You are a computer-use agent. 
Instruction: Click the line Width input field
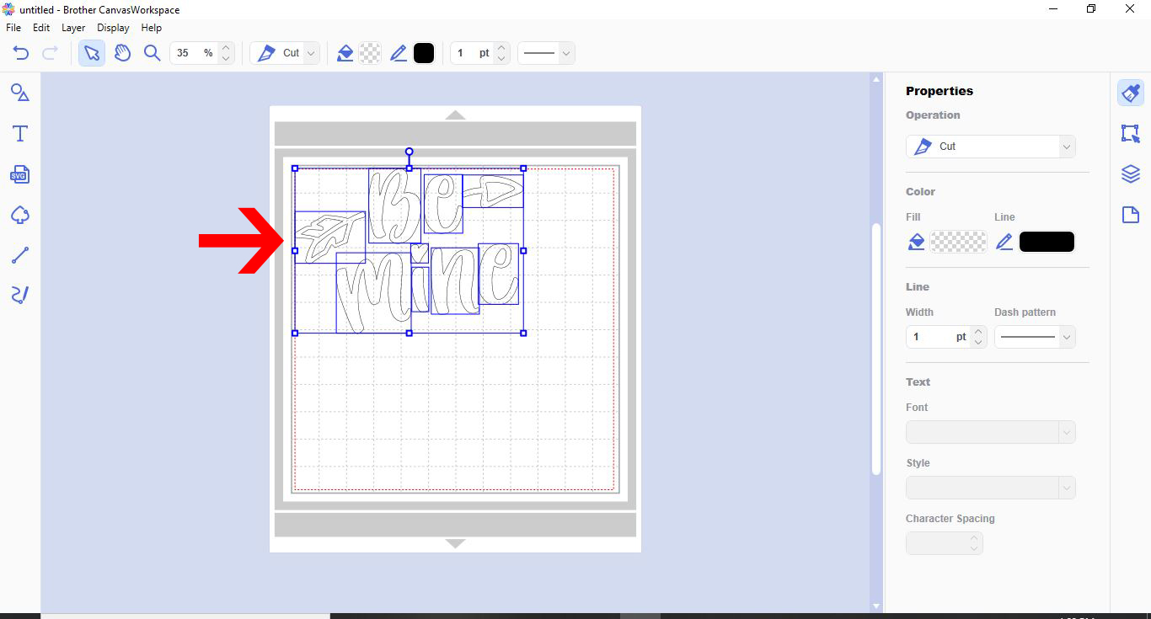coord(935,336)
